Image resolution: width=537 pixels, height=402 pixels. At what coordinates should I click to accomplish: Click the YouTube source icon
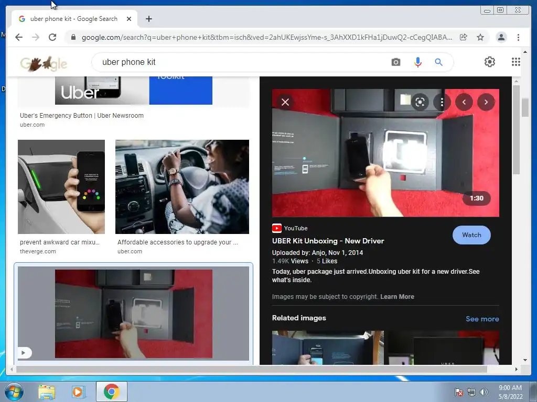pyautogui.click(x=277, y=228)
